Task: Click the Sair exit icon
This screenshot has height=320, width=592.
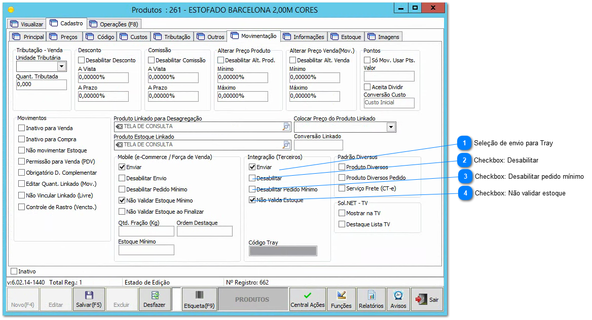Action: (427, 299)
